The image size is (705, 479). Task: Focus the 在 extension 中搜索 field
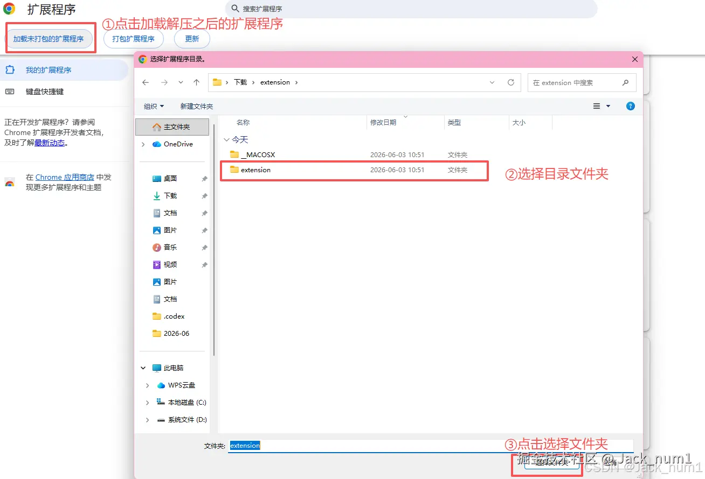point(582,82)
